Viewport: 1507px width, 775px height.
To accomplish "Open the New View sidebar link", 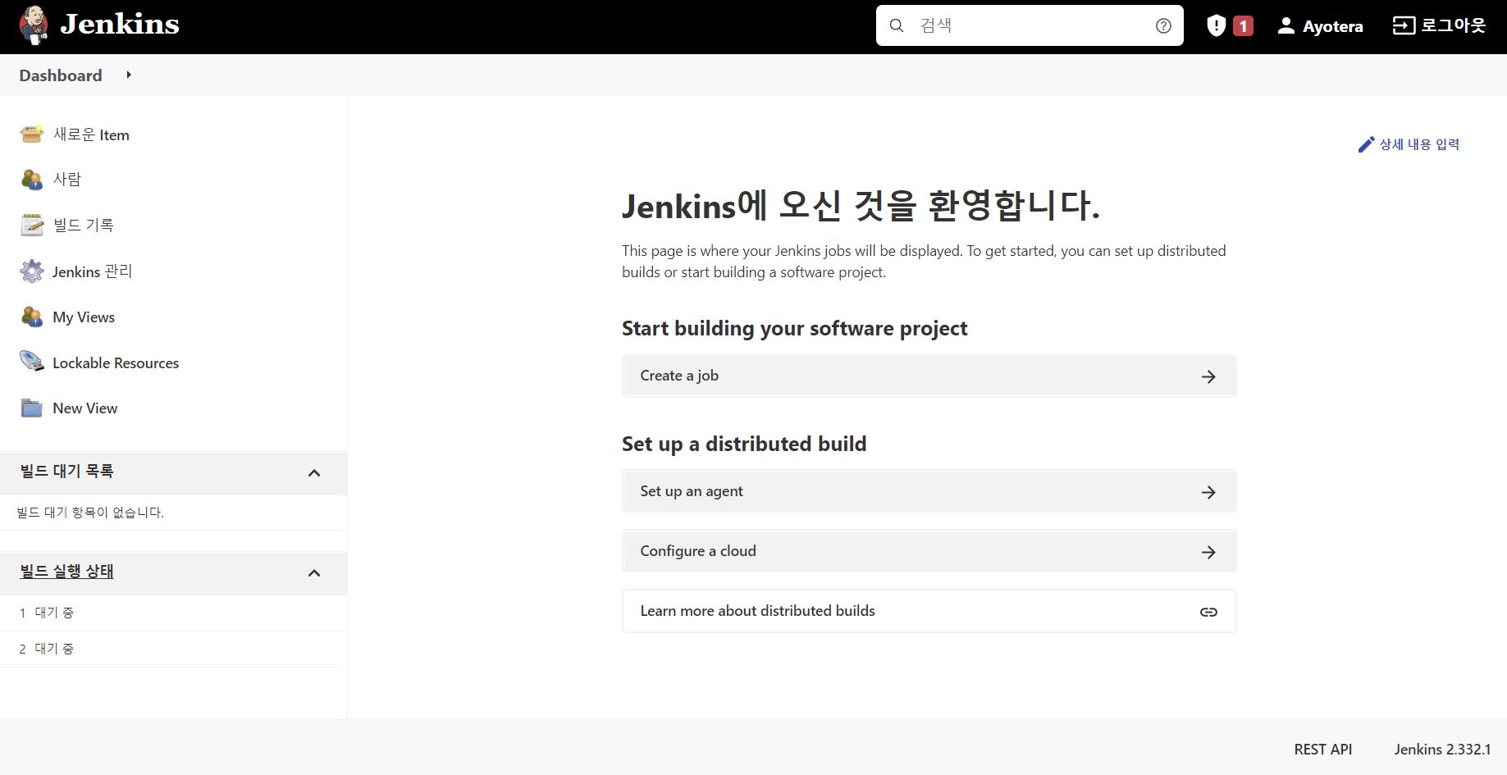I will point(85,408).
